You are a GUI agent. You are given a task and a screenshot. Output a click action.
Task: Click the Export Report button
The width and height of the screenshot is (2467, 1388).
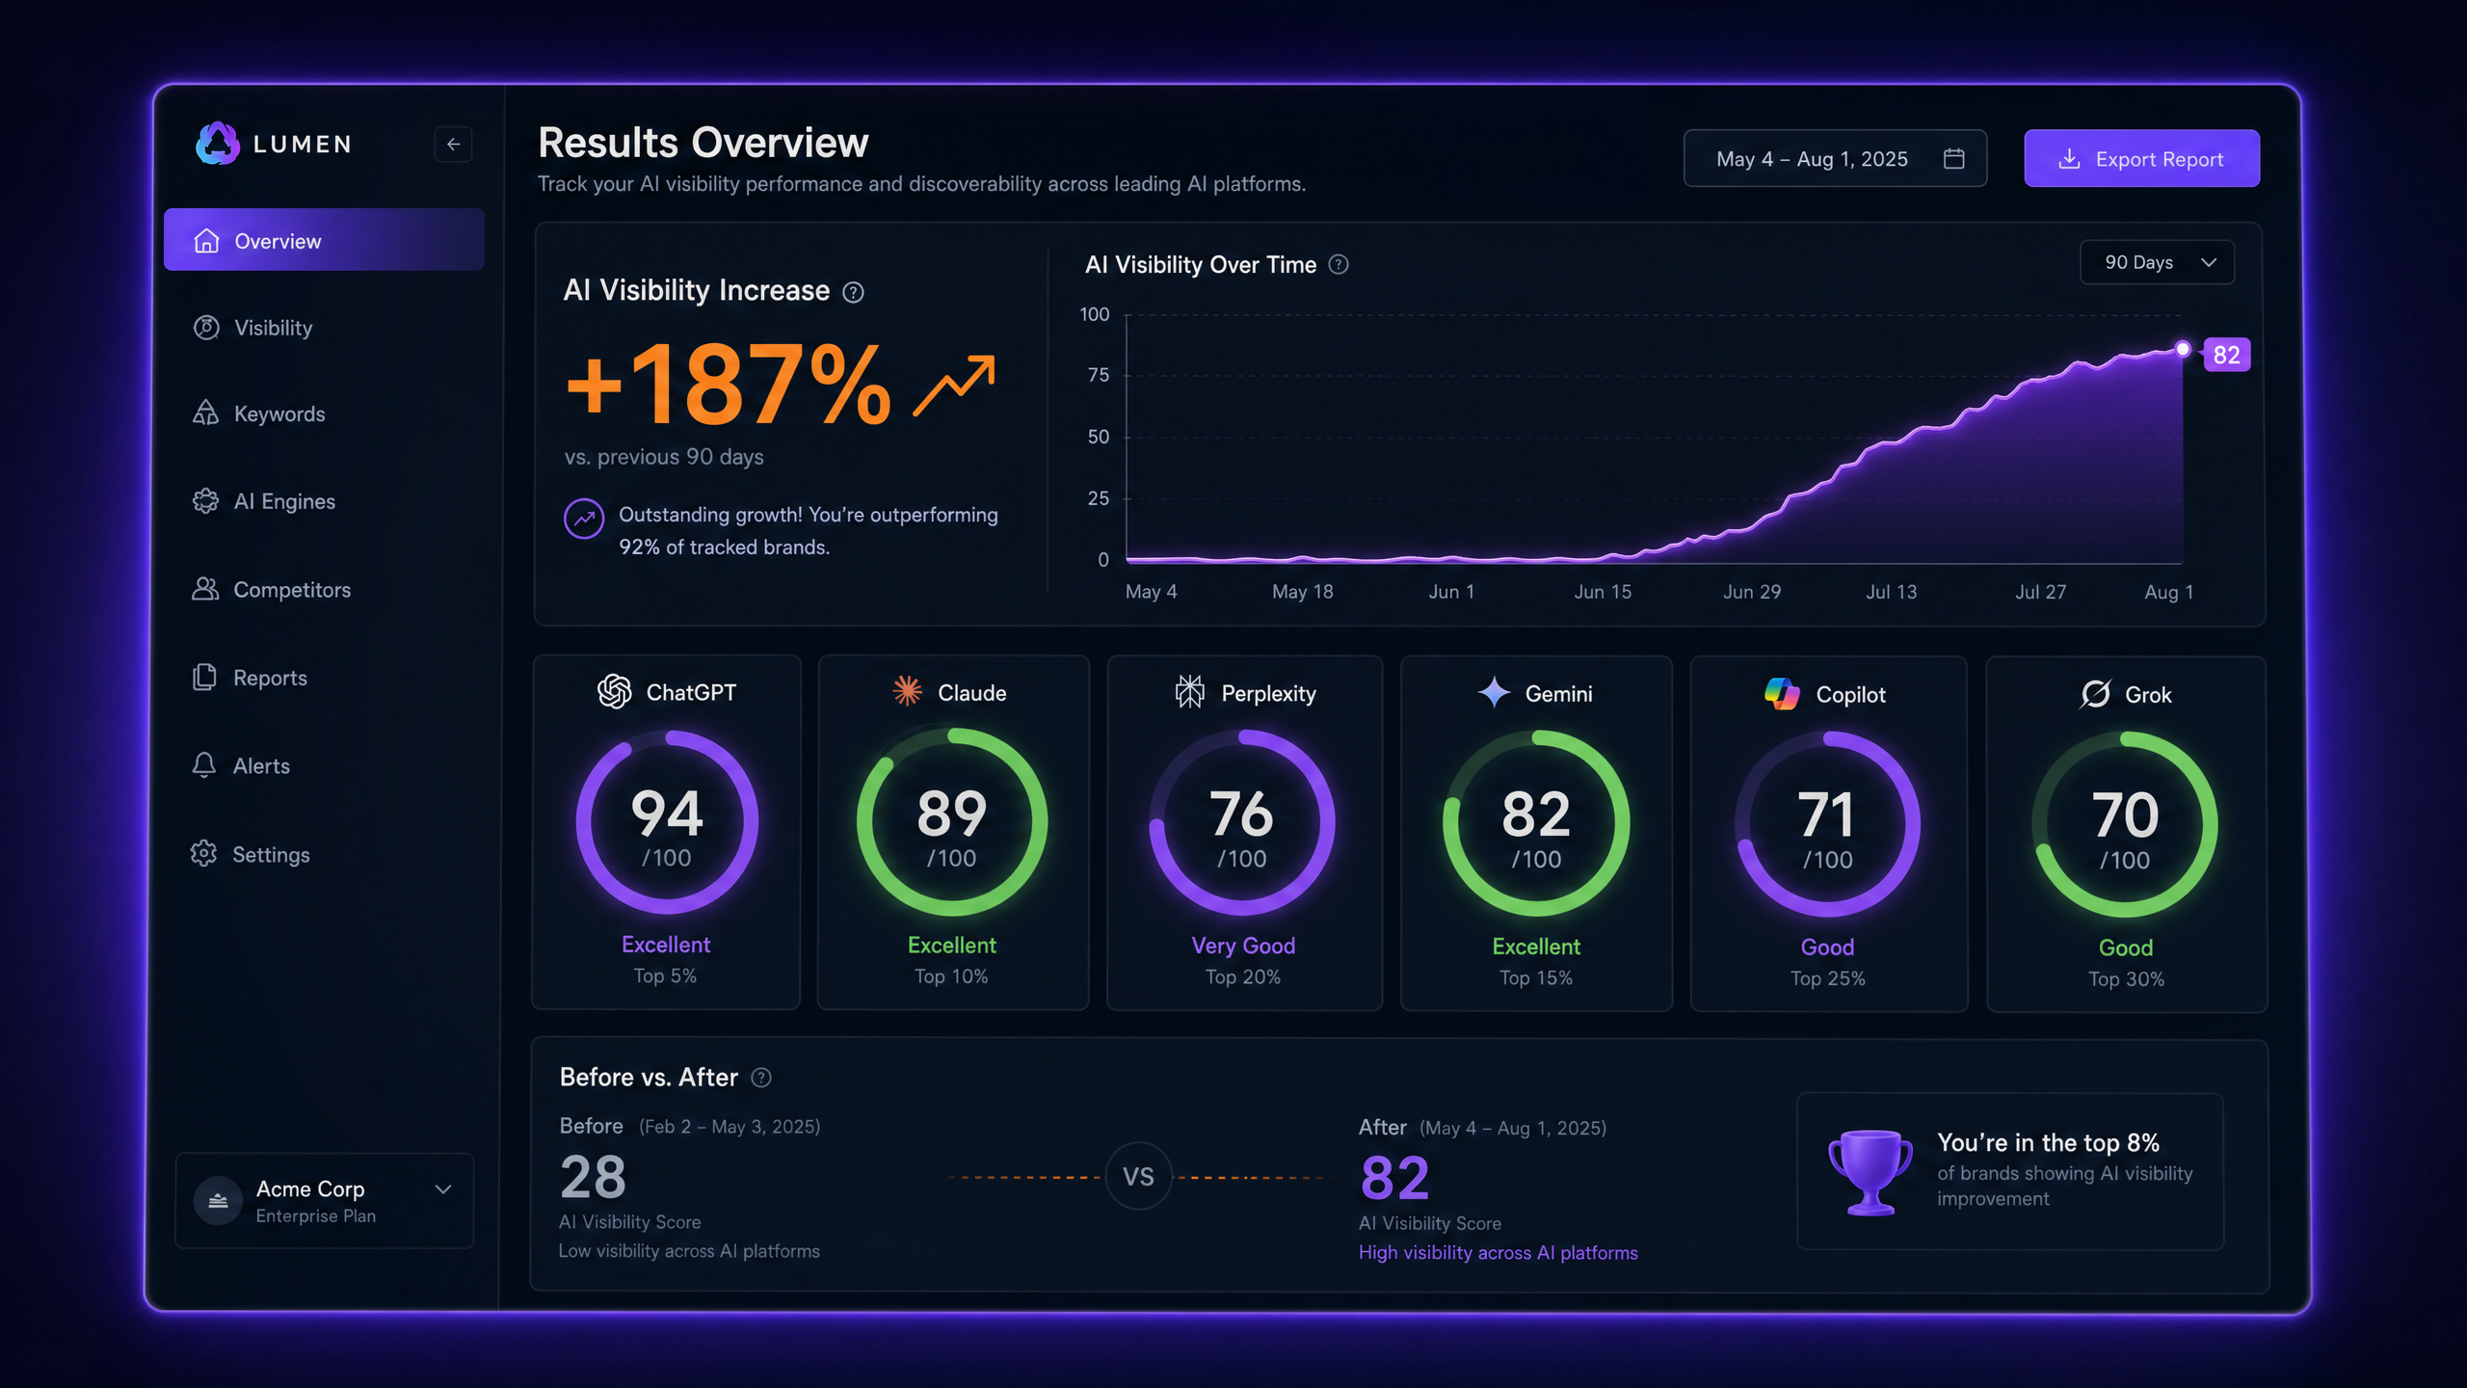(x=2141, y=158)
